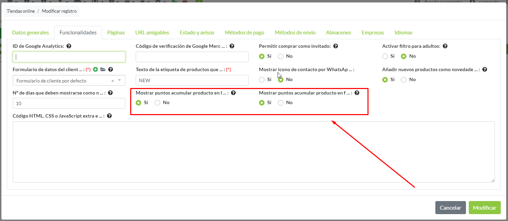Click help icon next to ID de Google Analytics
Image resolution: width=508 pixels, height=221 pixels.
tap(69, 46)
